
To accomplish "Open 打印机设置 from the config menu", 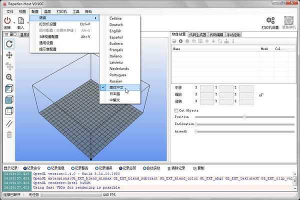I will (48, 24).
